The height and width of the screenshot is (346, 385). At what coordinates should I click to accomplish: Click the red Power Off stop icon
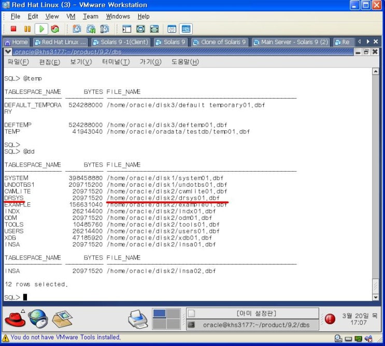[x=13, y=29]
